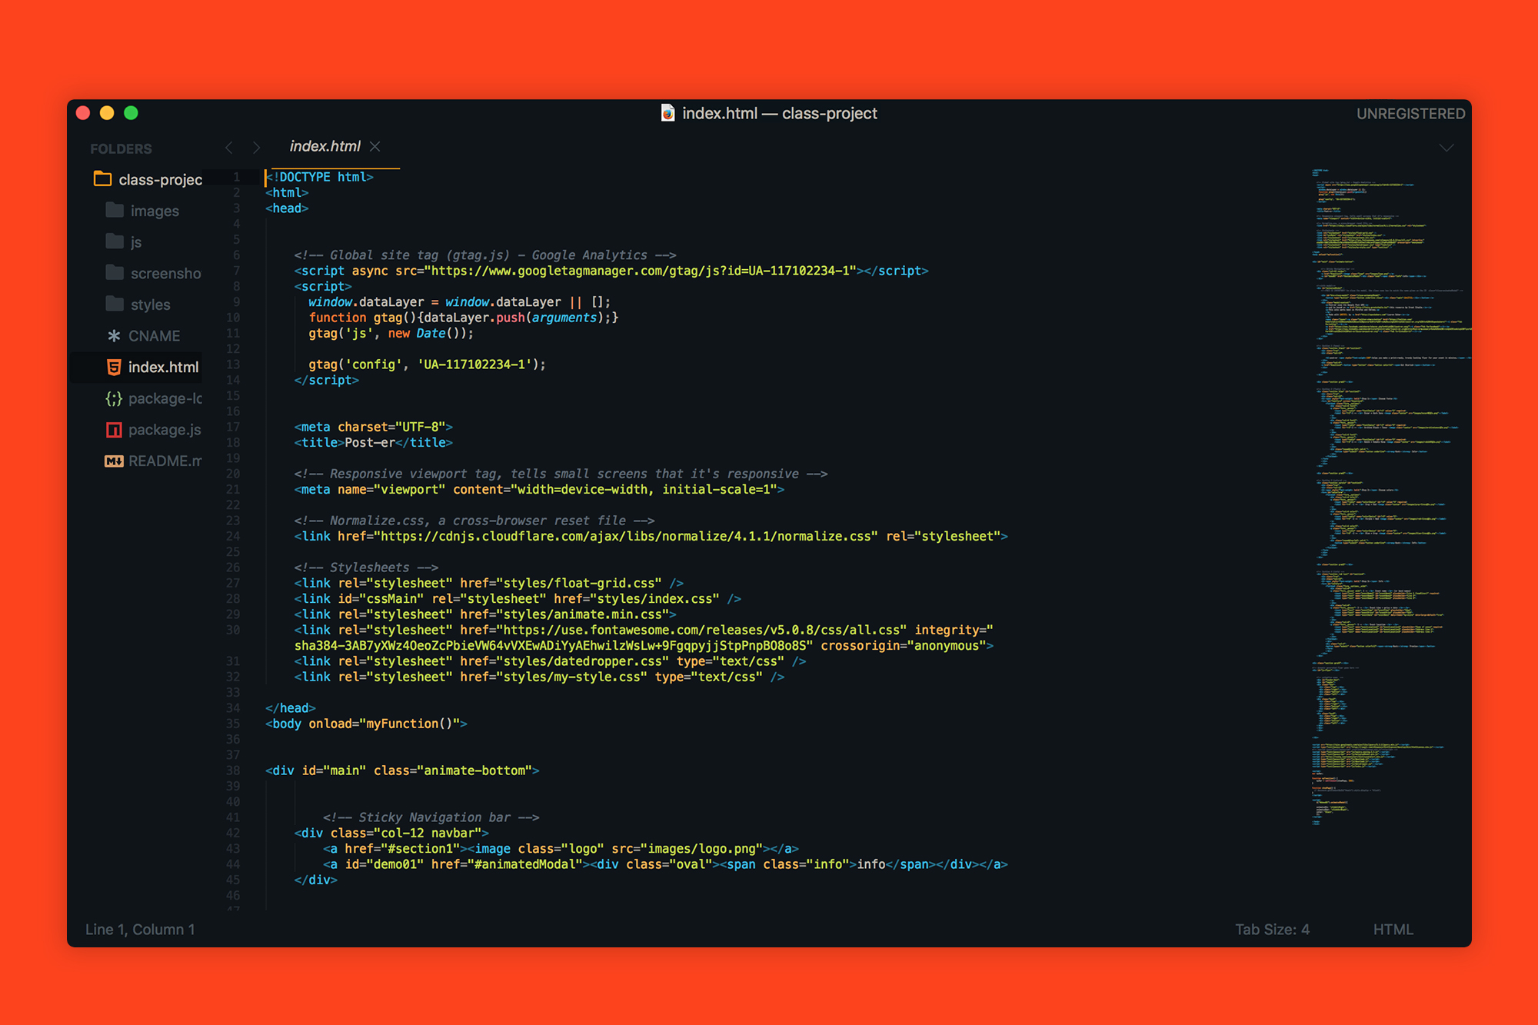1538x1025 pixels.
Task: Click the file icon in window title
Action: tap(667, 113)
